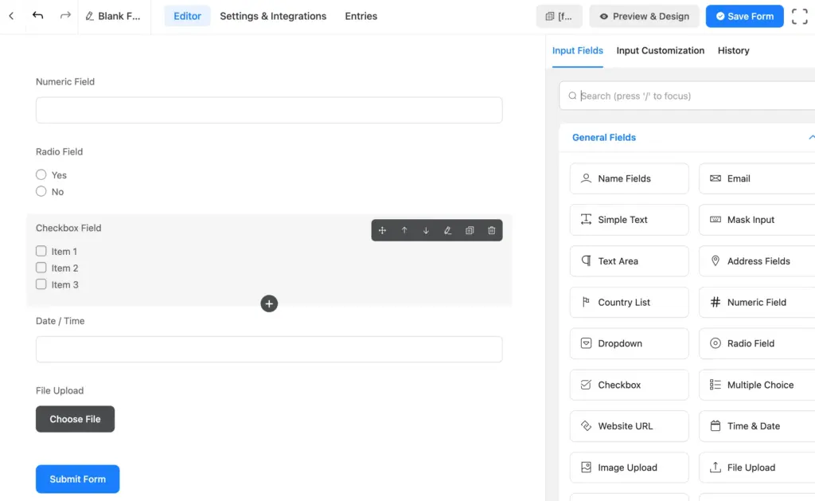
Task: Collapse the General Fields section
Action: point(810,137)
